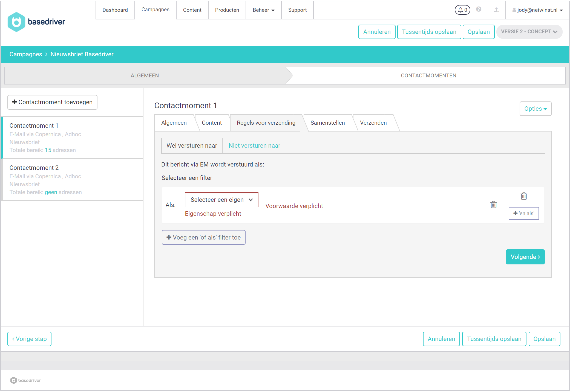Go to the ALGEMEEN wizard step

click(x=145, y=75)
